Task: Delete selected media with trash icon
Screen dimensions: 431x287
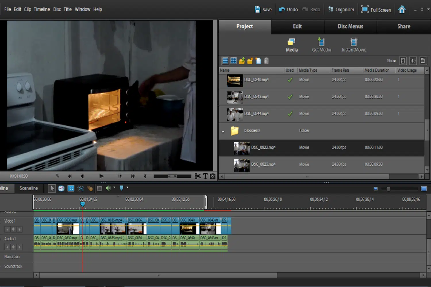Action: tap(266, 61)
